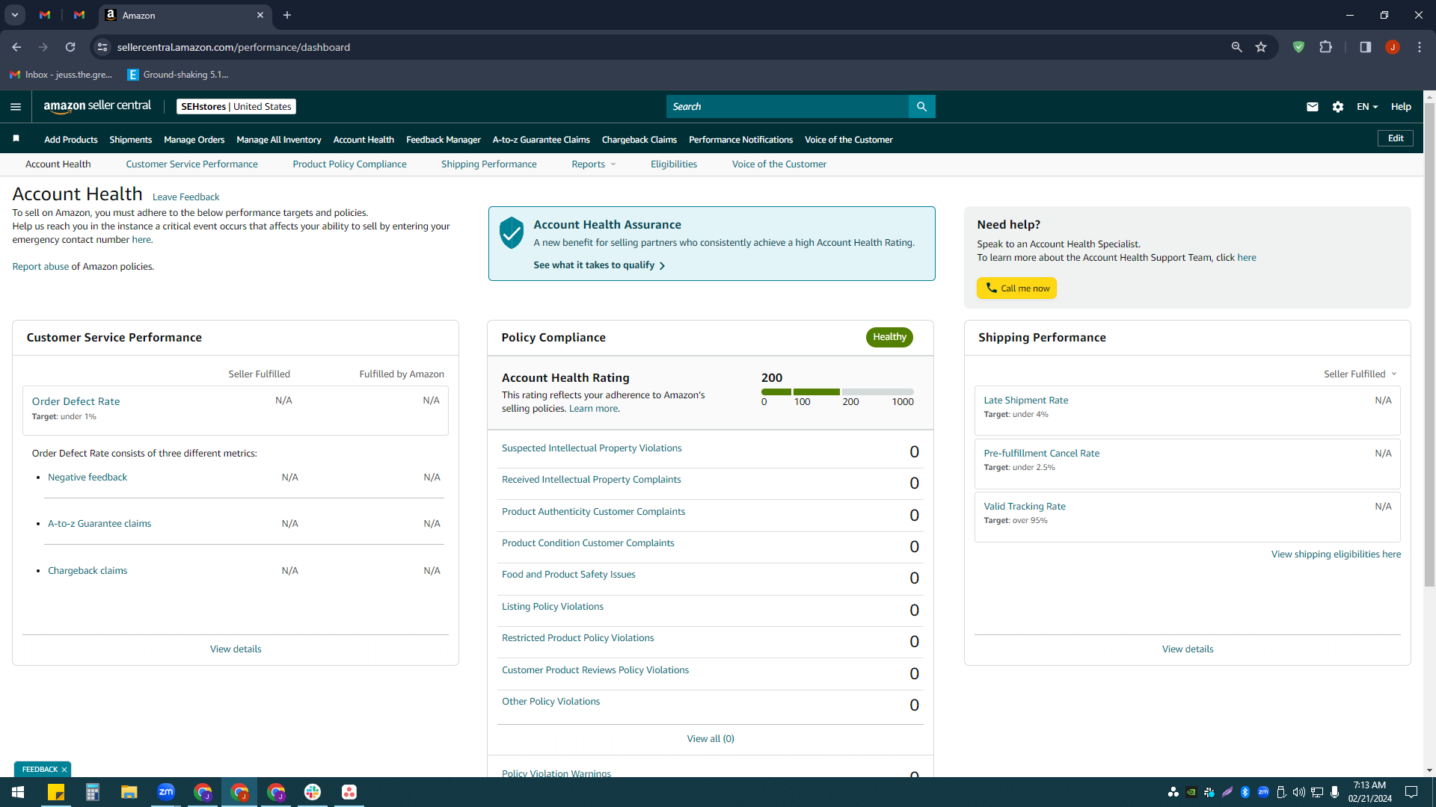Switch to Eligibilities tab
1436x807 pixels.
pos(673,164)
